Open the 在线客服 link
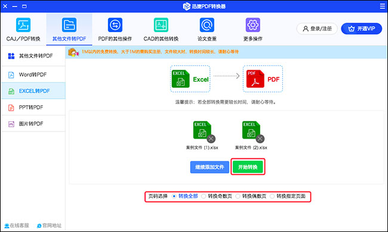The height and width of the screenshot is (232, 388). 17,225
